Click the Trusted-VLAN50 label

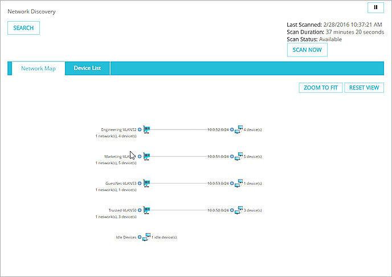(x=122, y=210)
